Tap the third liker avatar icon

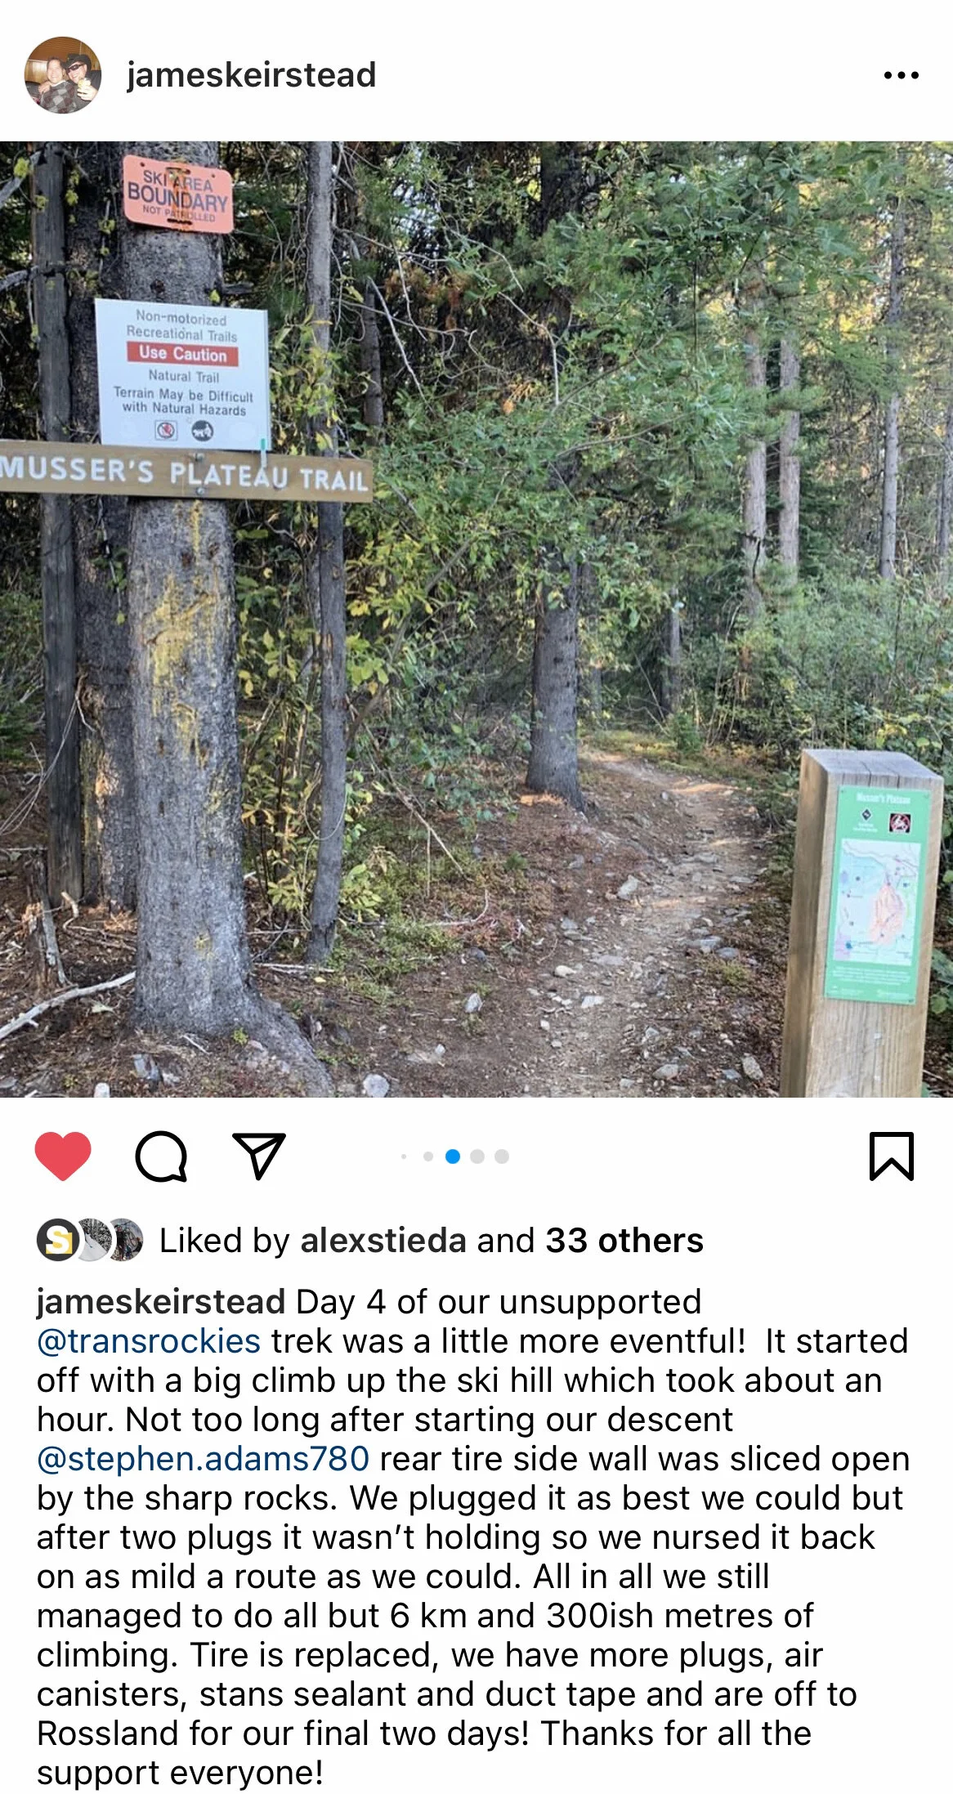125,1240
